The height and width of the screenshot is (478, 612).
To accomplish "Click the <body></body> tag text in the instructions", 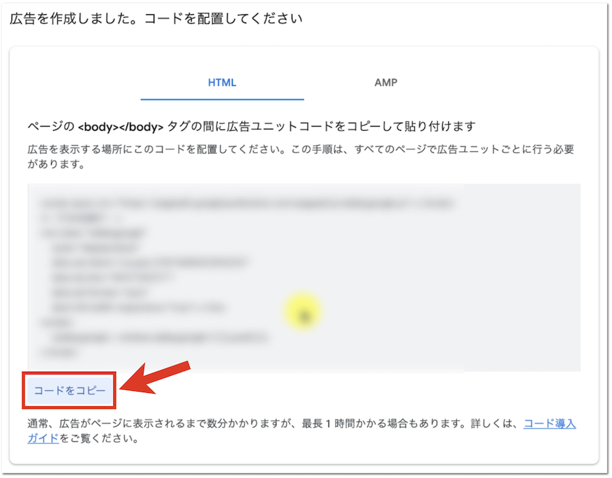I will pyautogui.click(x=121, y=127).
